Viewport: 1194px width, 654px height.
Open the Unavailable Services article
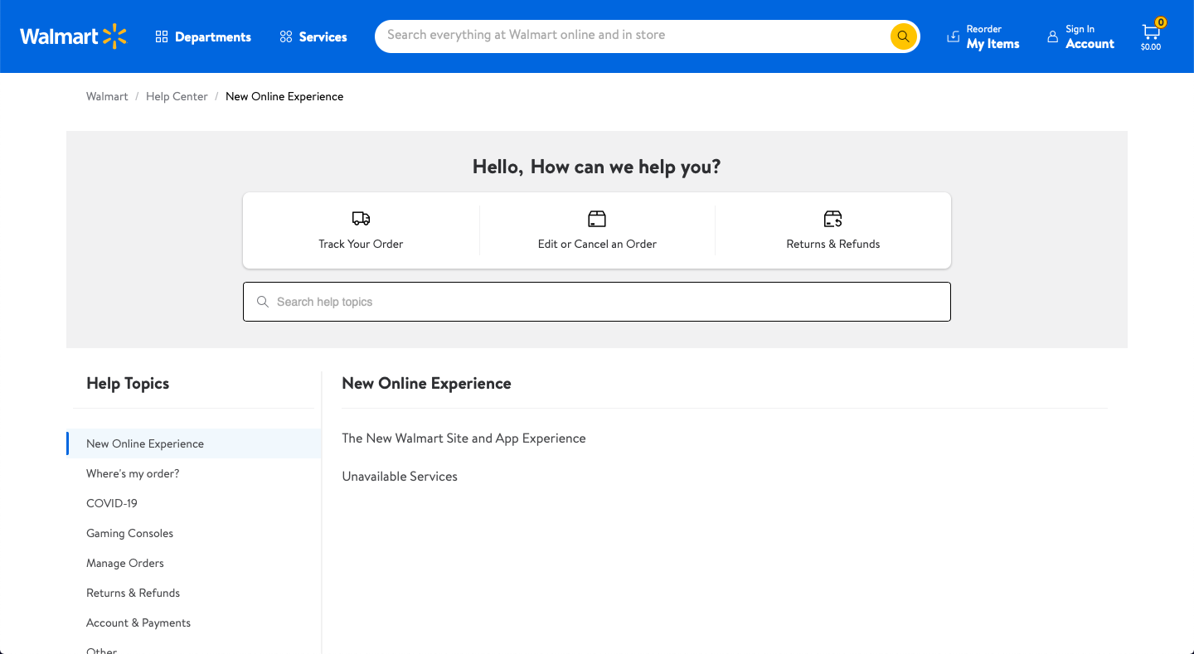(x=400, y=476)
